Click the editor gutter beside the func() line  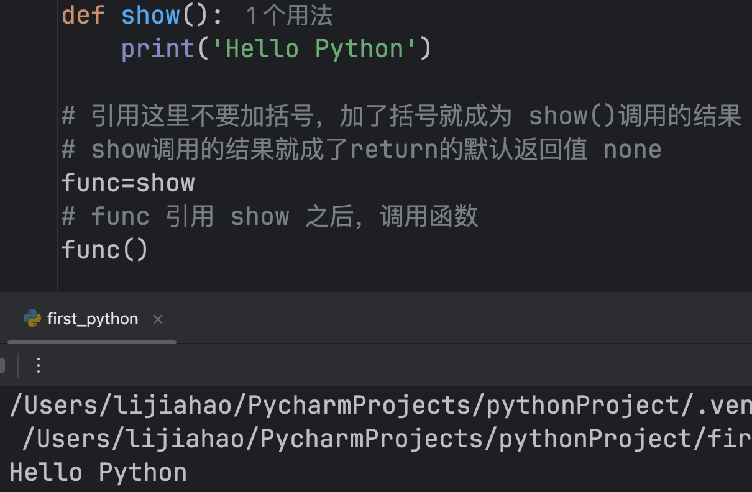(29, 250)
